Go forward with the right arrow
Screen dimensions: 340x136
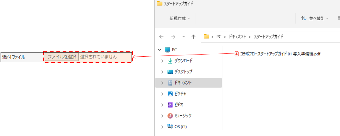click(x=173, y=37)
